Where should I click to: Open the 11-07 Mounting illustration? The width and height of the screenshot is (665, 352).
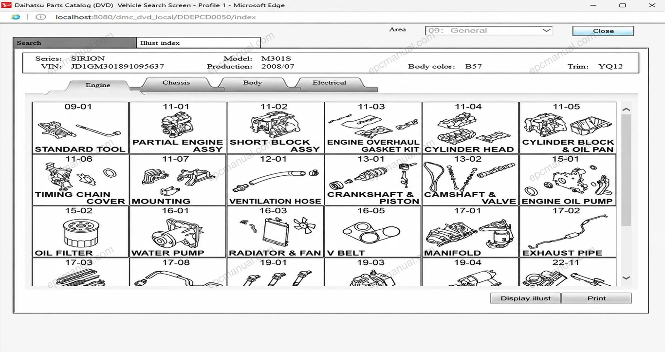coord(178,180)
